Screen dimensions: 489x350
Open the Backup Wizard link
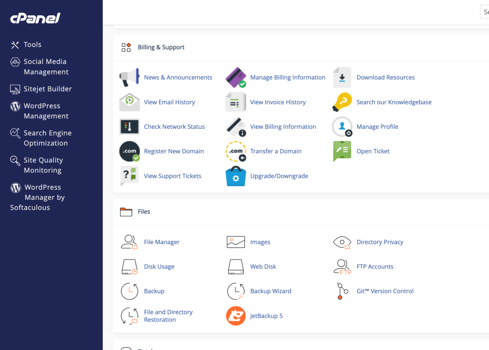coord(270,291)
